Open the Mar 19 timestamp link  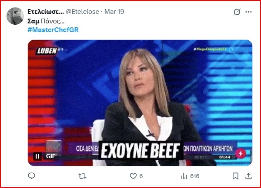tap(114, 12)
